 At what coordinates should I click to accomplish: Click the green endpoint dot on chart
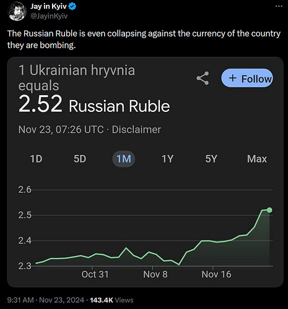(x=269, y=210)
